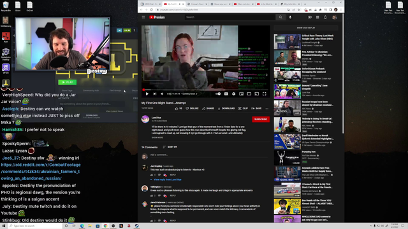The height and width of the screenshot is (229, 408).
Task: Reload the page in Chrome
Action: pos(151,10)
